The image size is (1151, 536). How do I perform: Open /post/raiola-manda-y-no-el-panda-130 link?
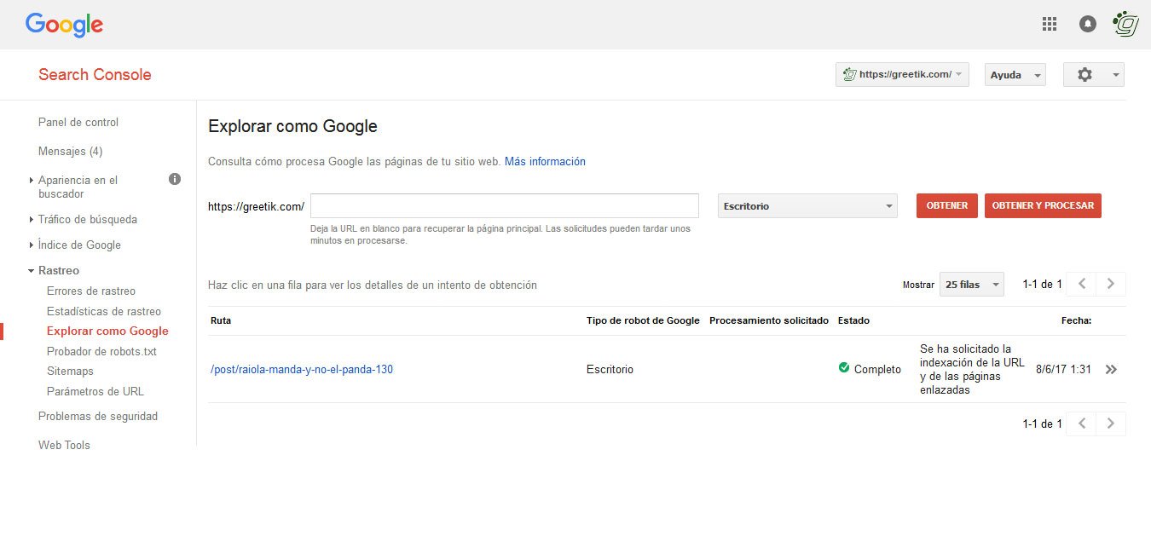click(302, 369)
